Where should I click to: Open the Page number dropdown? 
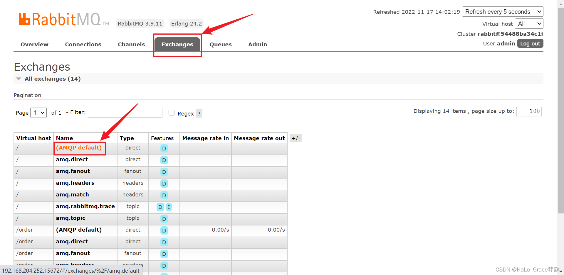[x=38, y=113]
